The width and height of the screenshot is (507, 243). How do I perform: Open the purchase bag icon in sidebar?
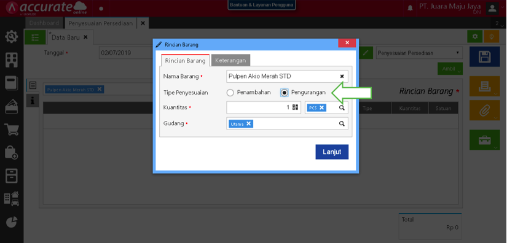coord(12,152)
